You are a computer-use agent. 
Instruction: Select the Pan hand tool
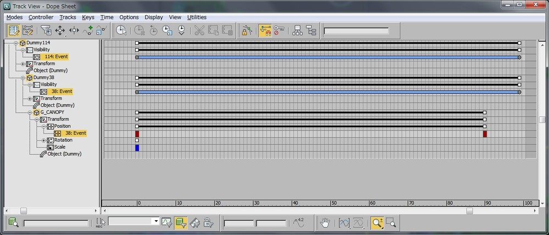tap(325, 223)
